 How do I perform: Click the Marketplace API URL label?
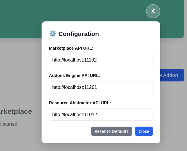tap(71, 48)
